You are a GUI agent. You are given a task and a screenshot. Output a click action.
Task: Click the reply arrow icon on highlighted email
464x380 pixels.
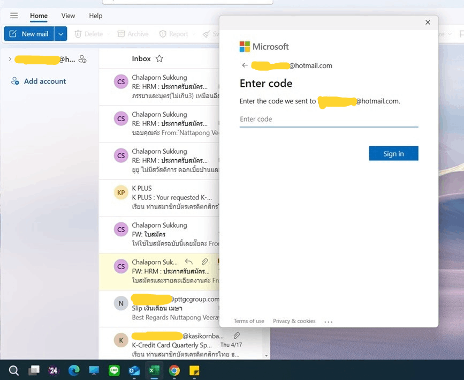pyautogui.click(x=189, y=262)
